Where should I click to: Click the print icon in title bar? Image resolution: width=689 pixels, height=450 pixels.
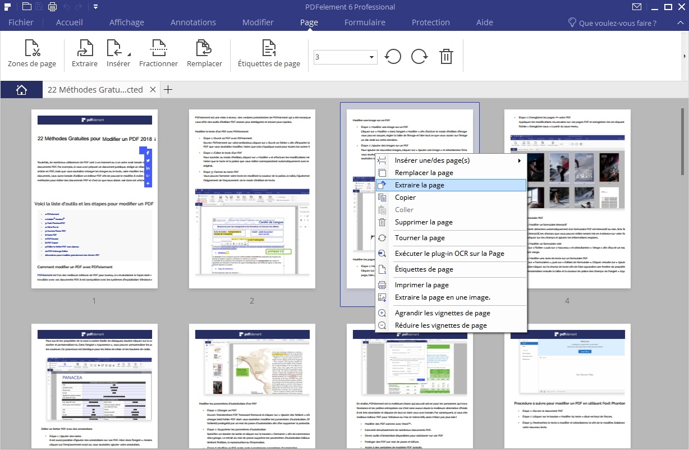point(52,7)
